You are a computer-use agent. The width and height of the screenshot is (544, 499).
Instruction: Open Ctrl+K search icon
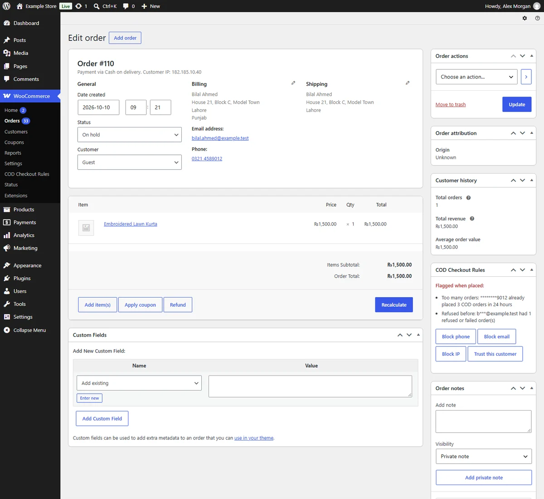97,6
